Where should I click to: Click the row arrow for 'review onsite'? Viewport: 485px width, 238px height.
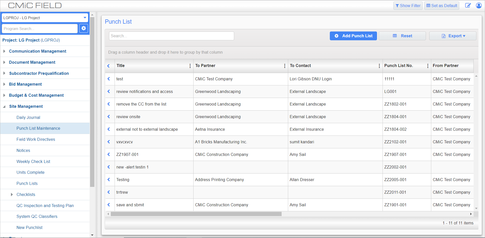[109, 117]
